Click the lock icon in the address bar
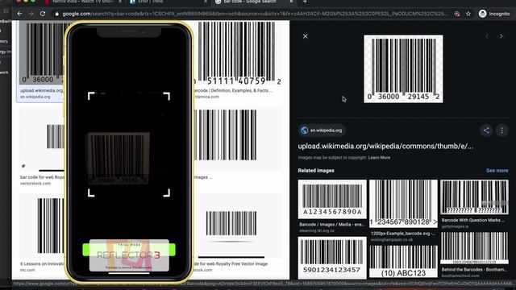516x290 pixels. (x=57, y=14)
